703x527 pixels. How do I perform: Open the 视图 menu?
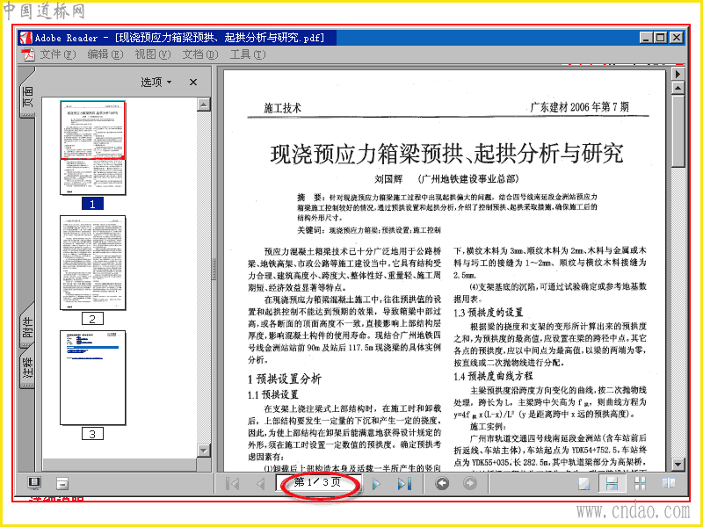(x=153, y=54)
